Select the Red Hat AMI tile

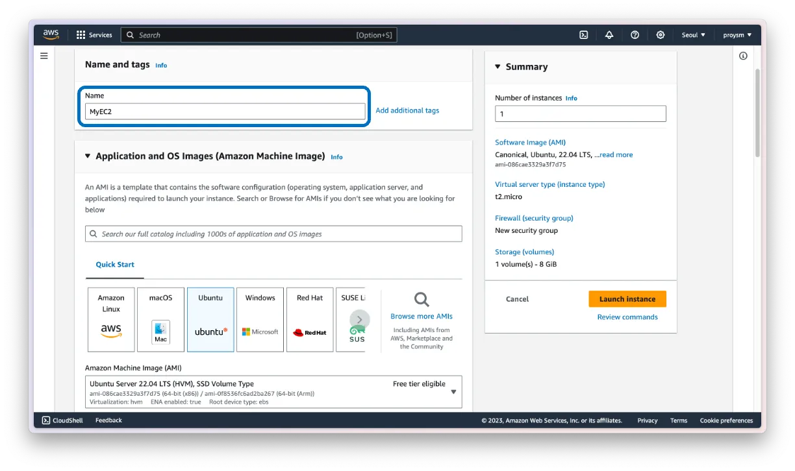[x=310, y=320]
